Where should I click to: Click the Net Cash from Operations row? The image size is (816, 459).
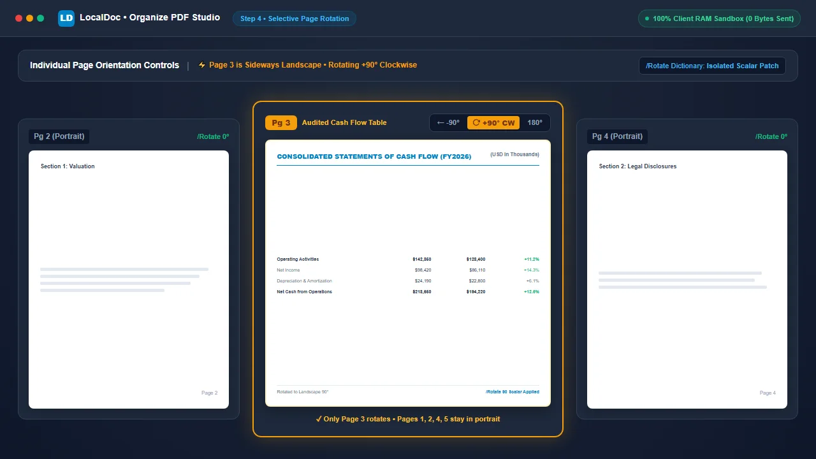pos(408,292)
